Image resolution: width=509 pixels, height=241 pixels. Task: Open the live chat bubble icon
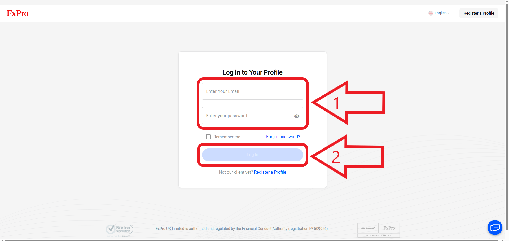[495, 227]
